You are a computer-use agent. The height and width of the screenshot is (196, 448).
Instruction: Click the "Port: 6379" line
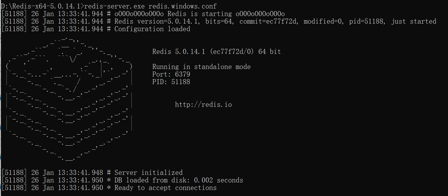[171, 74]
